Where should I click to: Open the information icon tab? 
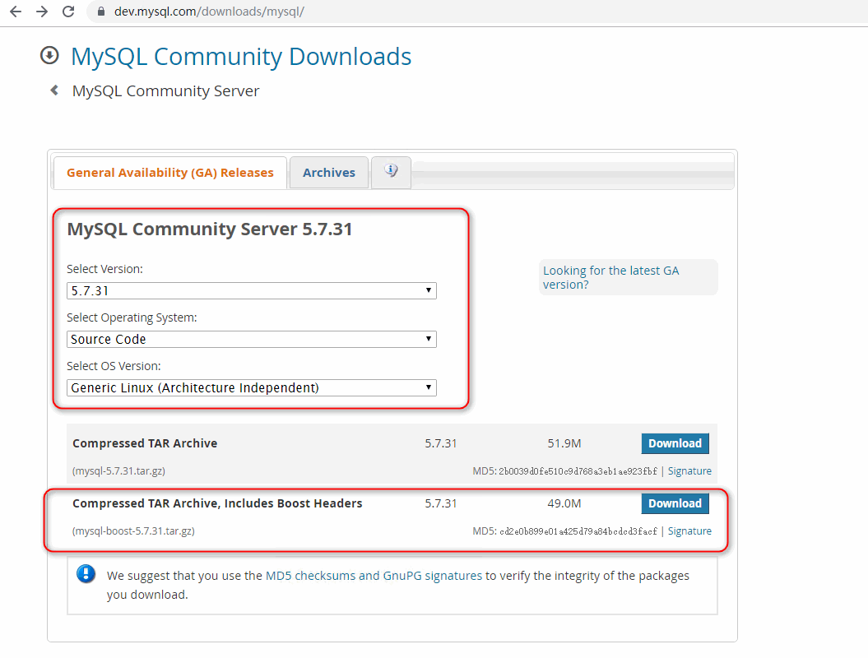392,172
